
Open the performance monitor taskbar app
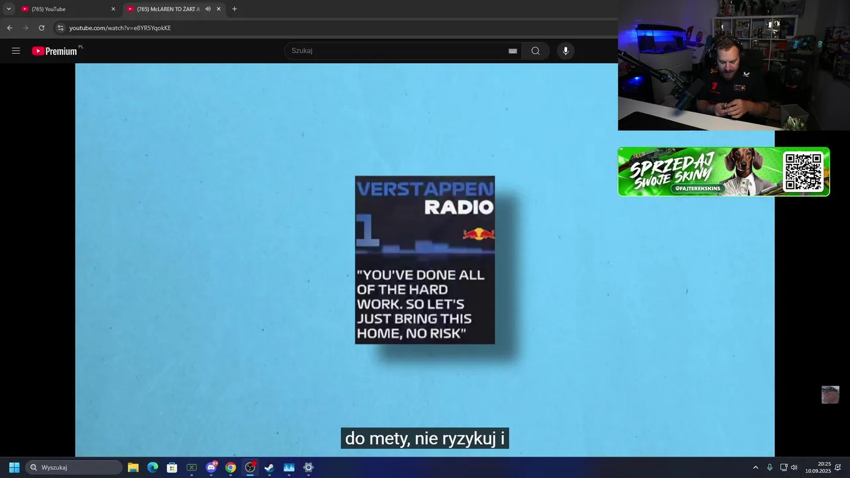click(289, 467)
